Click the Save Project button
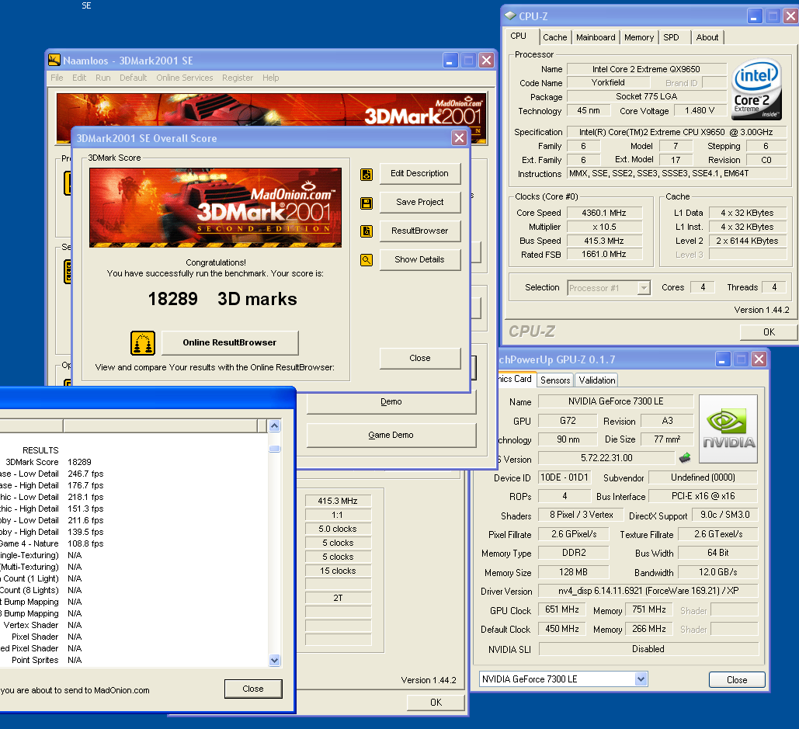 (419, 203)
